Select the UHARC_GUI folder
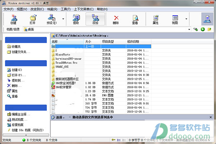Viewport: 216px width, 144px height. pos(101,67)
